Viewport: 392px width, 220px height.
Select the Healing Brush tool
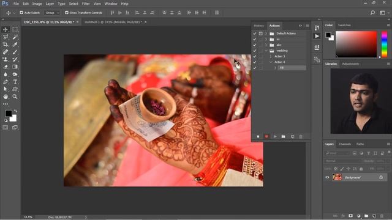[6, 52]
